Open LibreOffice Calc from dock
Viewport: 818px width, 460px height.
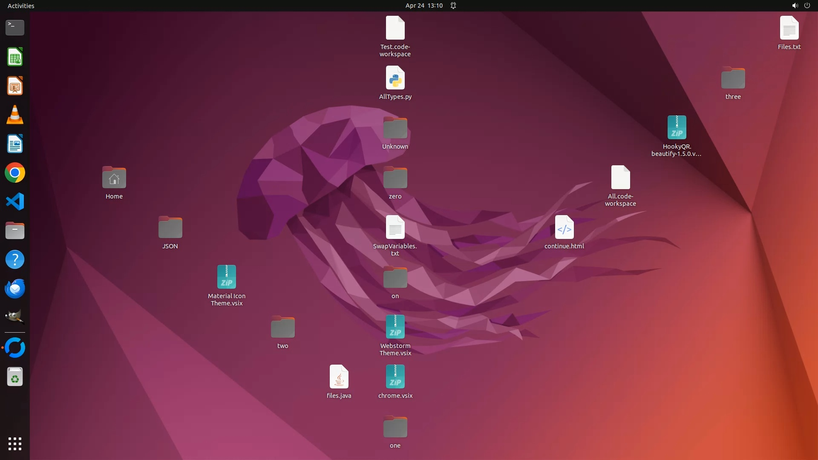(x=15, y=57)
